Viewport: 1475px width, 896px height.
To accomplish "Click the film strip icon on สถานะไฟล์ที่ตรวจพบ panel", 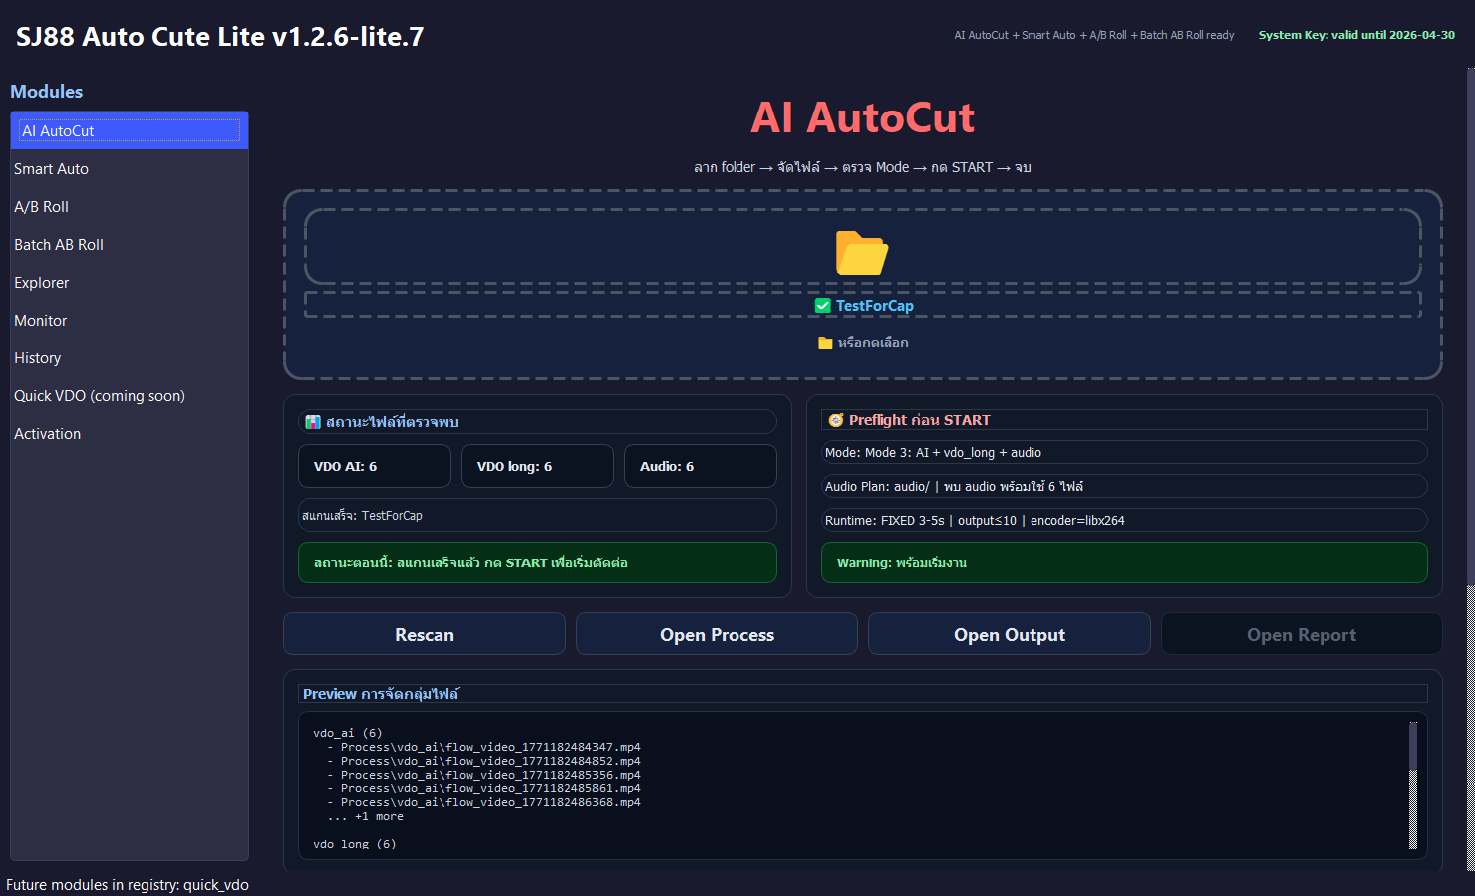I will pyautogui.click(x=313, y=422).
